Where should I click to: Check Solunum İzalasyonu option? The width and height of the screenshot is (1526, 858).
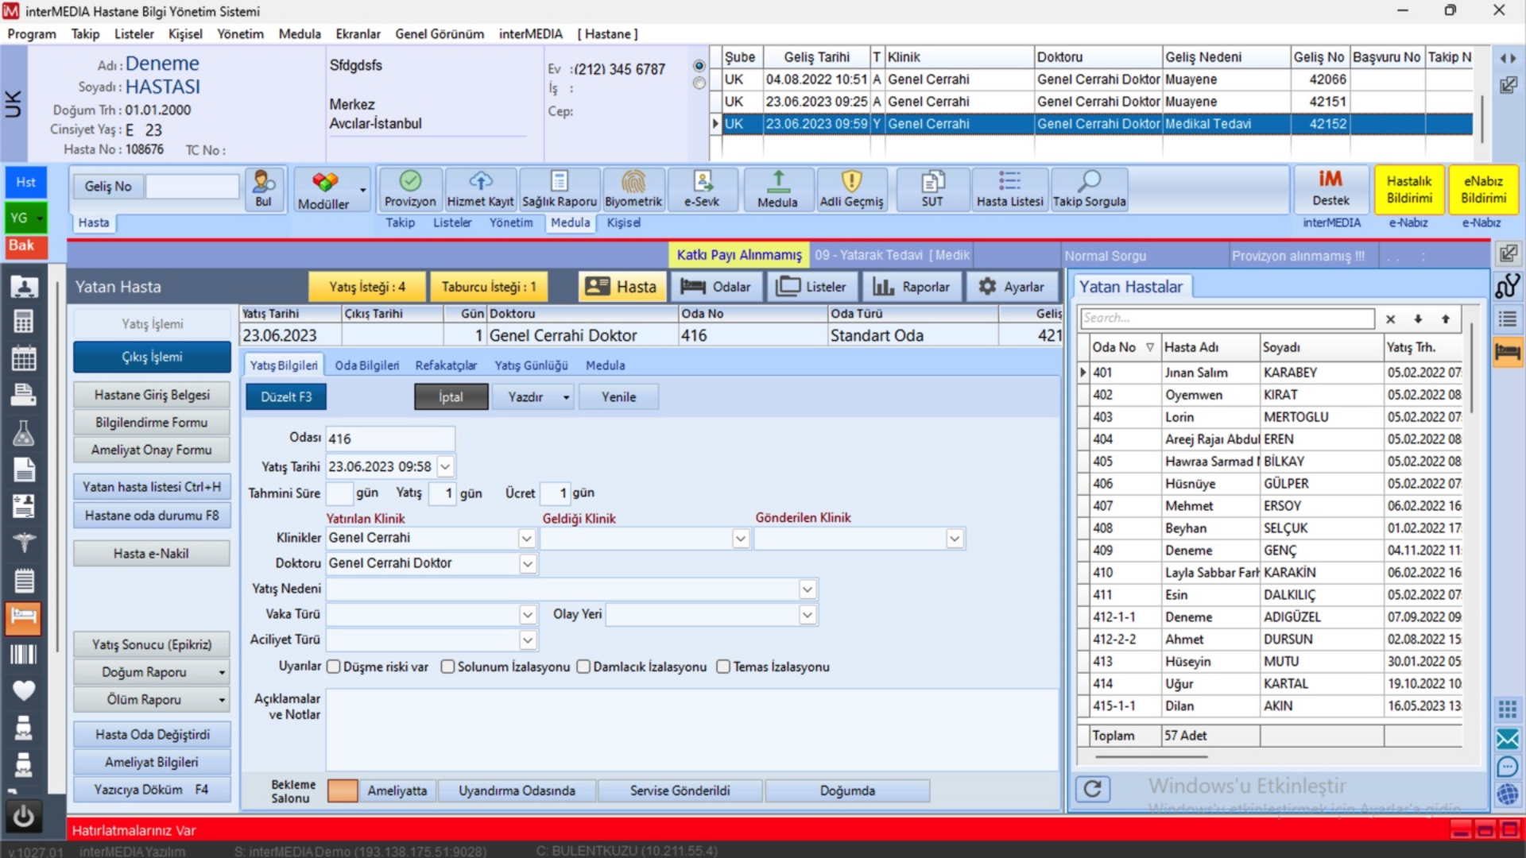[x=448, y=667]
